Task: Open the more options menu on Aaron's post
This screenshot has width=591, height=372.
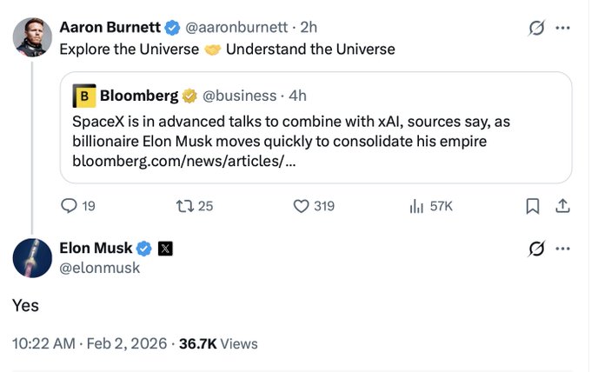Action: pyautogui.click(x=563, y=28)
